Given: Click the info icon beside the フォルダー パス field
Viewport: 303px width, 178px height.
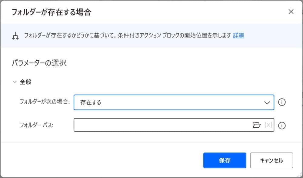Looking at the screenshot, I should point(282,125).
